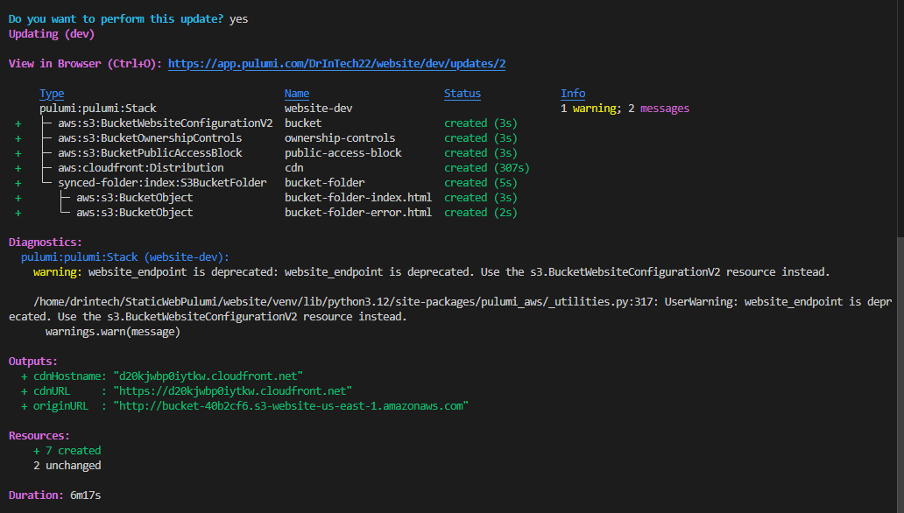Click the '1 warning; 2 messages' info text
Screen dimensions: 904x513
coord(625,109)
